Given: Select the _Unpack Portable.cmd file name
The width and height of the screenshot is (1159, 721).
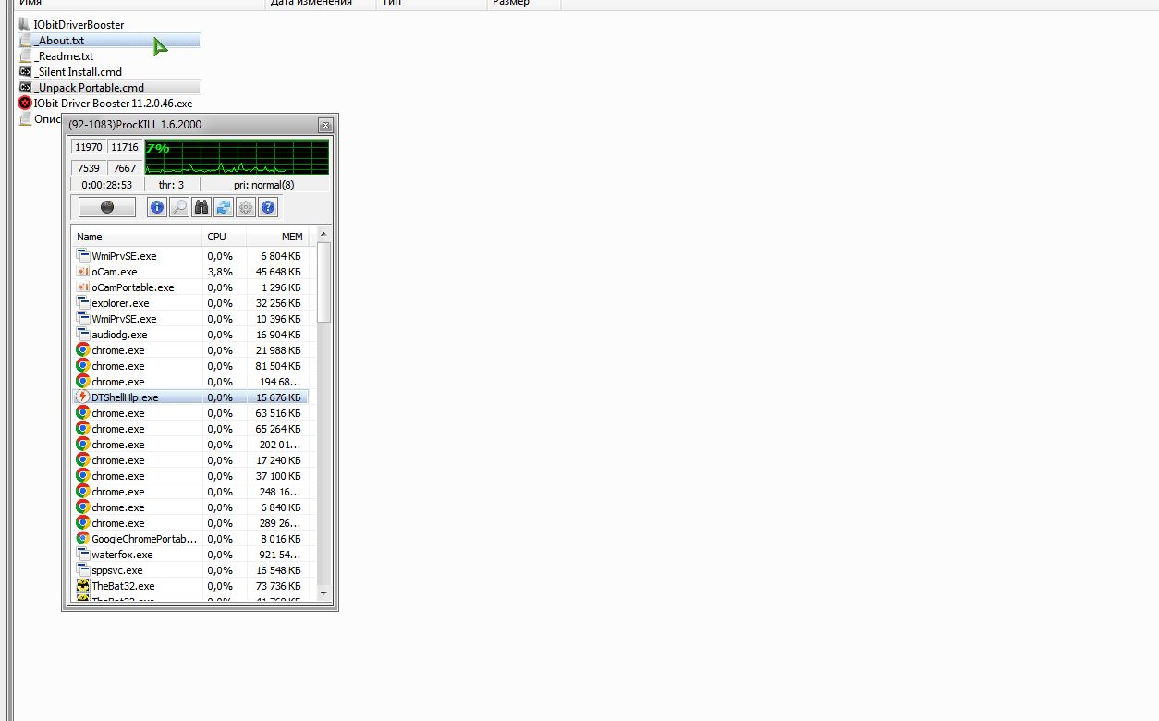Looking at the screenshot, I should (x=89, y=88).
